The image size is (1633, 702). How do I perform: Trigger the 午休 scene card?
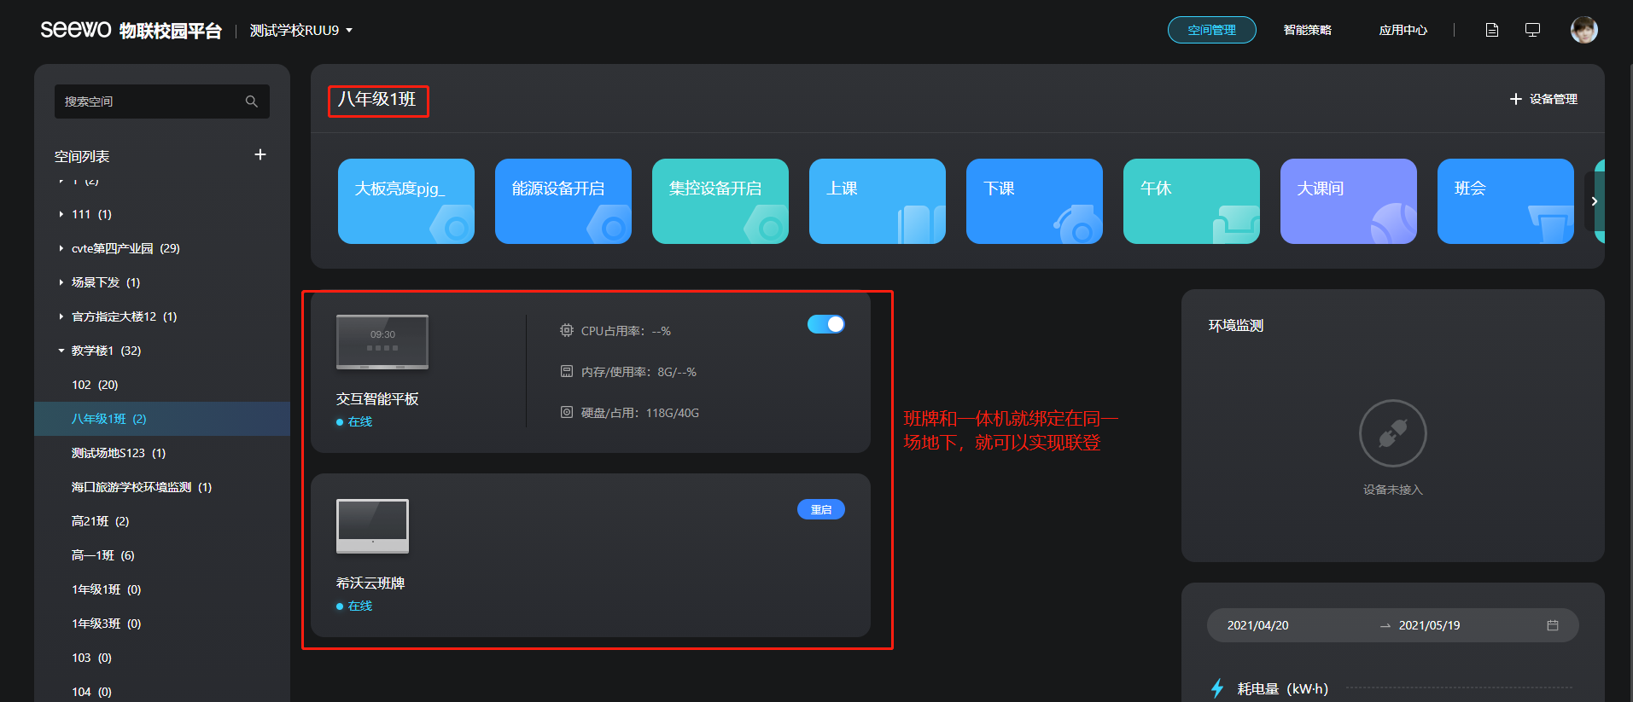(1192, 201)
